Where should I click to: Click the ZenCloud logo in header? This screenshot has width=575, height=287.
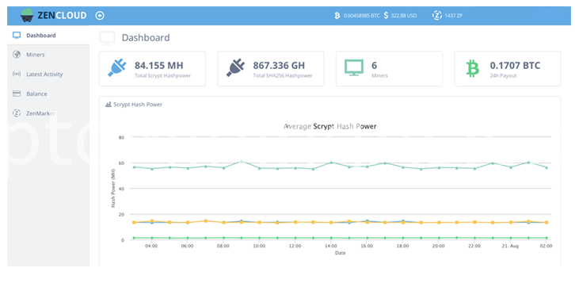point(54,15)
